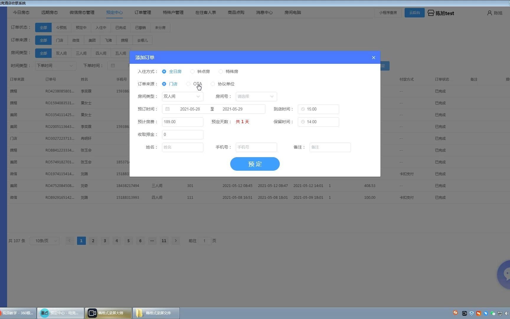Click the 前往 page number field
Image resolution: width=510 pixels, height=319 pixels.
click(x=204, y=241)
